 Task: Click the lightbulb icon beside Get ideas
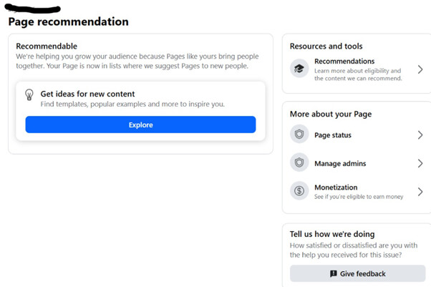click(x=29, y=94)
